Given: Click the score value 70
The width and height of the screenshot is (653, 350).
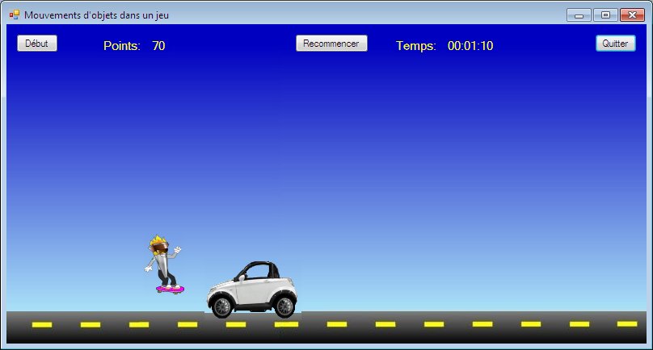Looking at the screenshot, I should tap(158, 46).
